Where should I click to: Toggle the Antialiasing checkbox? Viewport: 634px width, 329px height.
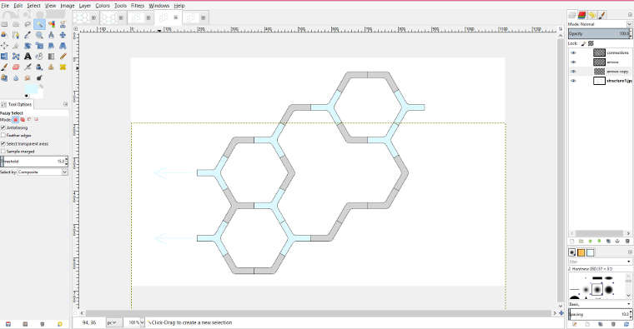(x=3, y=127)
